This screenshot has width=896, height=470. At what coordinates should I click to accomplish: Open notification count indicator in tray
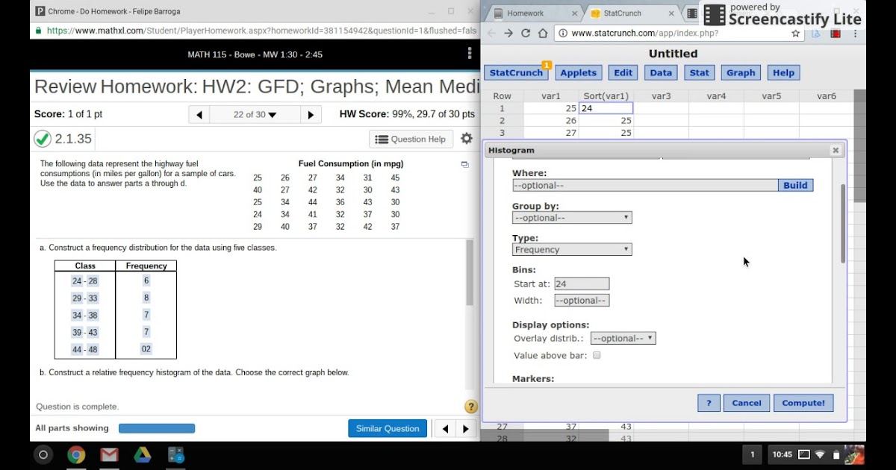coord(752,454)
